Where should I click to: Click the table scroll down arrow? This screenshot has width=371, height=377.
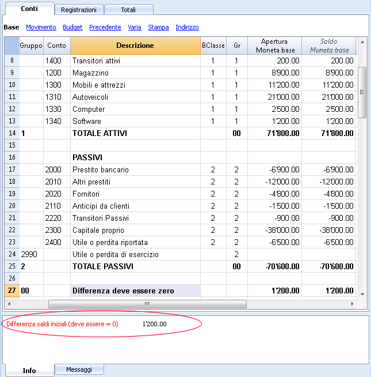[x=362, y=295]
